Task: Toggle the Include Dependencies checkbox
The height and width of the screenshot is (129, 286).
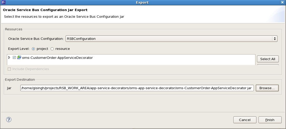Action: [x=9, y=69]
